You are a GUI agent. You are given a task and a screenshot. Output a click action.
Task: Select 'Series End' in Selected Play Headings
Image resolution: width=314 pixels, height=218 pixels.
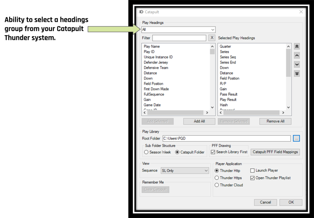[x=228, y=62]
